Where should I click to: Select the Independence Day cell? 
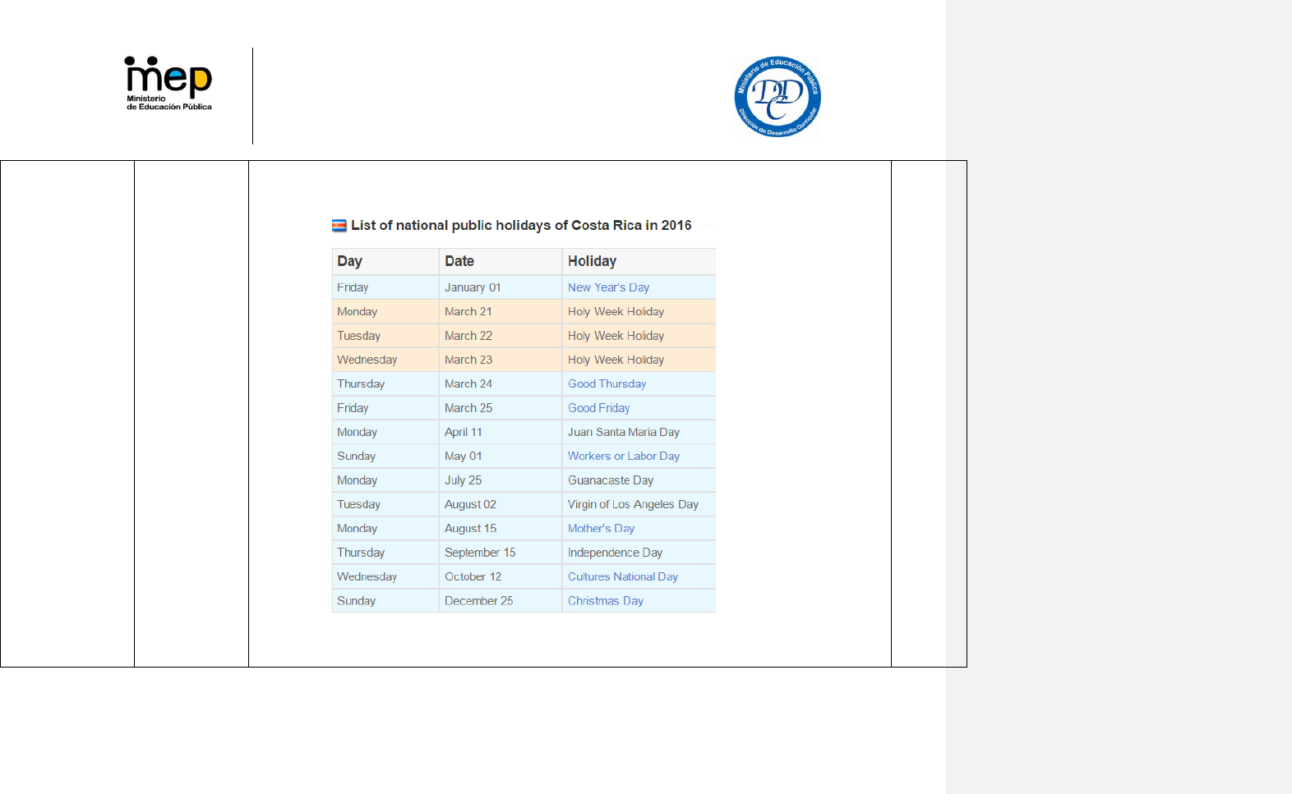[615, 553]
